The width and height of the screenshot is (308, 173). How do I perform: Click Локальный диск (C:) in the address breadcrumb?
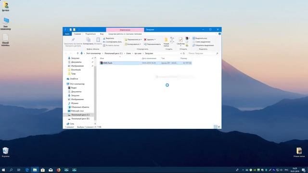tap(114, 53)
